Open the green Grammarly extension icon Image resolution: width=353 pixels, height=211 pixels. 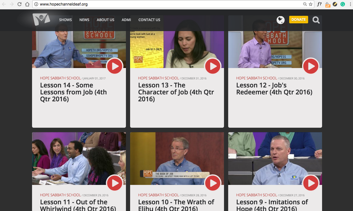pos(343,4)
